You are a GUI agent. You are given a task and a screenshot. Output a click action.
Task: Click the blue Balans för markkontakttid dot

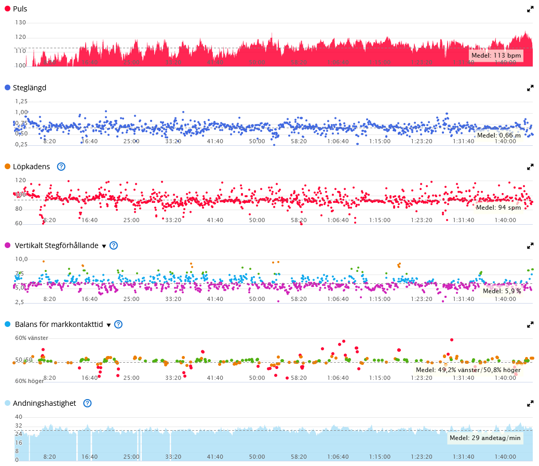tap(7, 324)
